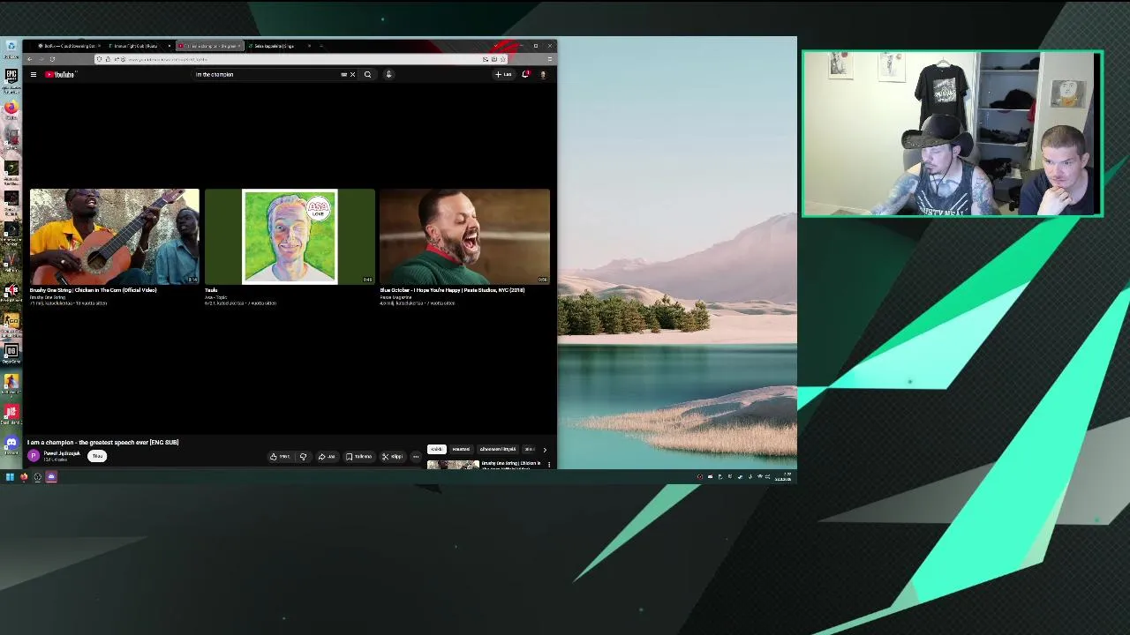Viewport: 1130px width, 635px height.
Task: Click the browser back arrow
Action: point(29,59)
